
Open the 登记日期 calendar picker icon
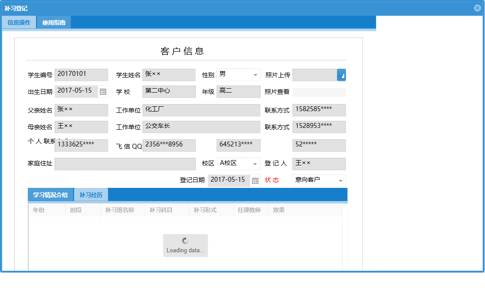tap(255, 180)
